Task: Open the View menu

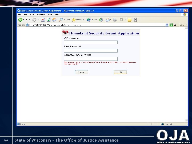Action: click(32, 15)
